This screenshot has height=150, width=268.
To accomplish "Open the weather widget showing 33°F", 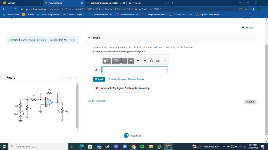I will 205,146.
